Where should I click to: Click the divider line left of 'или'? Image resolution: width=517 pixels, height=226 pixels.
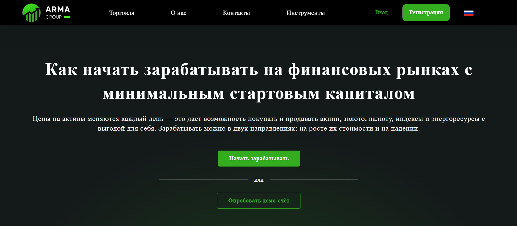pos(204,180)
